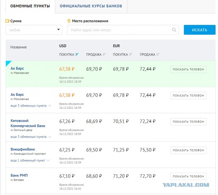Open Ак Барс link at м. Маяковская
Screen dimensions: 218x195
[x=17, y=68]
